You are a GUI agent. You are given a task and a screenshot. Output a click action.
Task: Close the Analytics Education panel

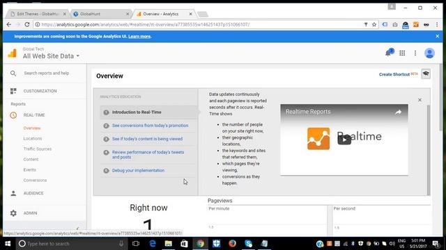click(420, 100)
